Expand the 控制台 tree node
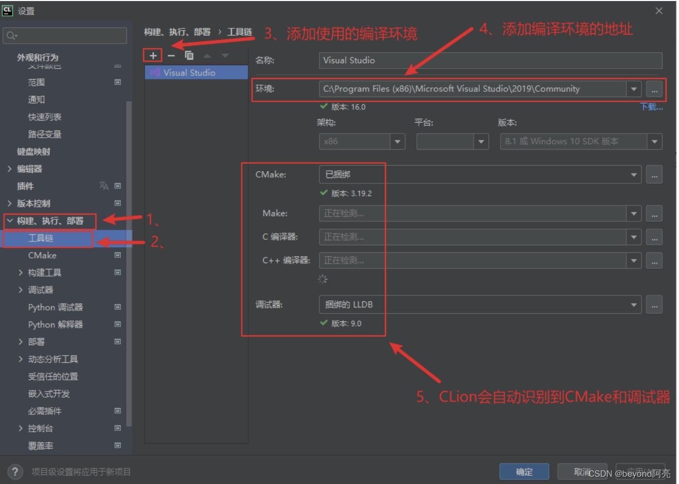 [x=21, y=428]
